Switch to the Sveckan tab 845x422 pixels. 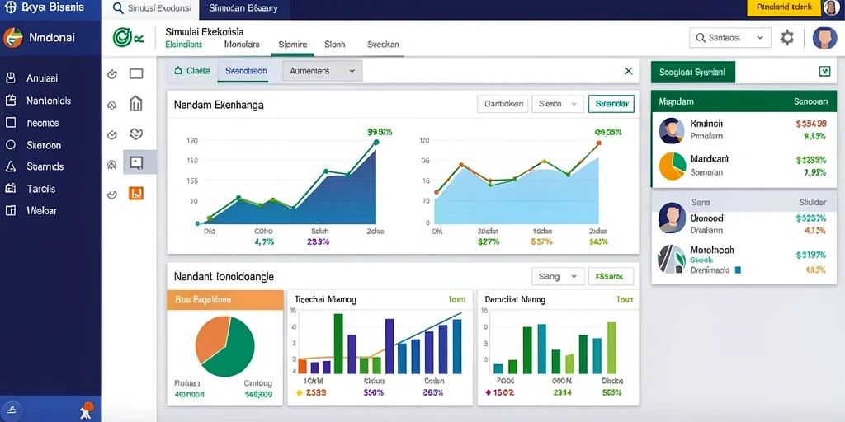pos(383,45)
